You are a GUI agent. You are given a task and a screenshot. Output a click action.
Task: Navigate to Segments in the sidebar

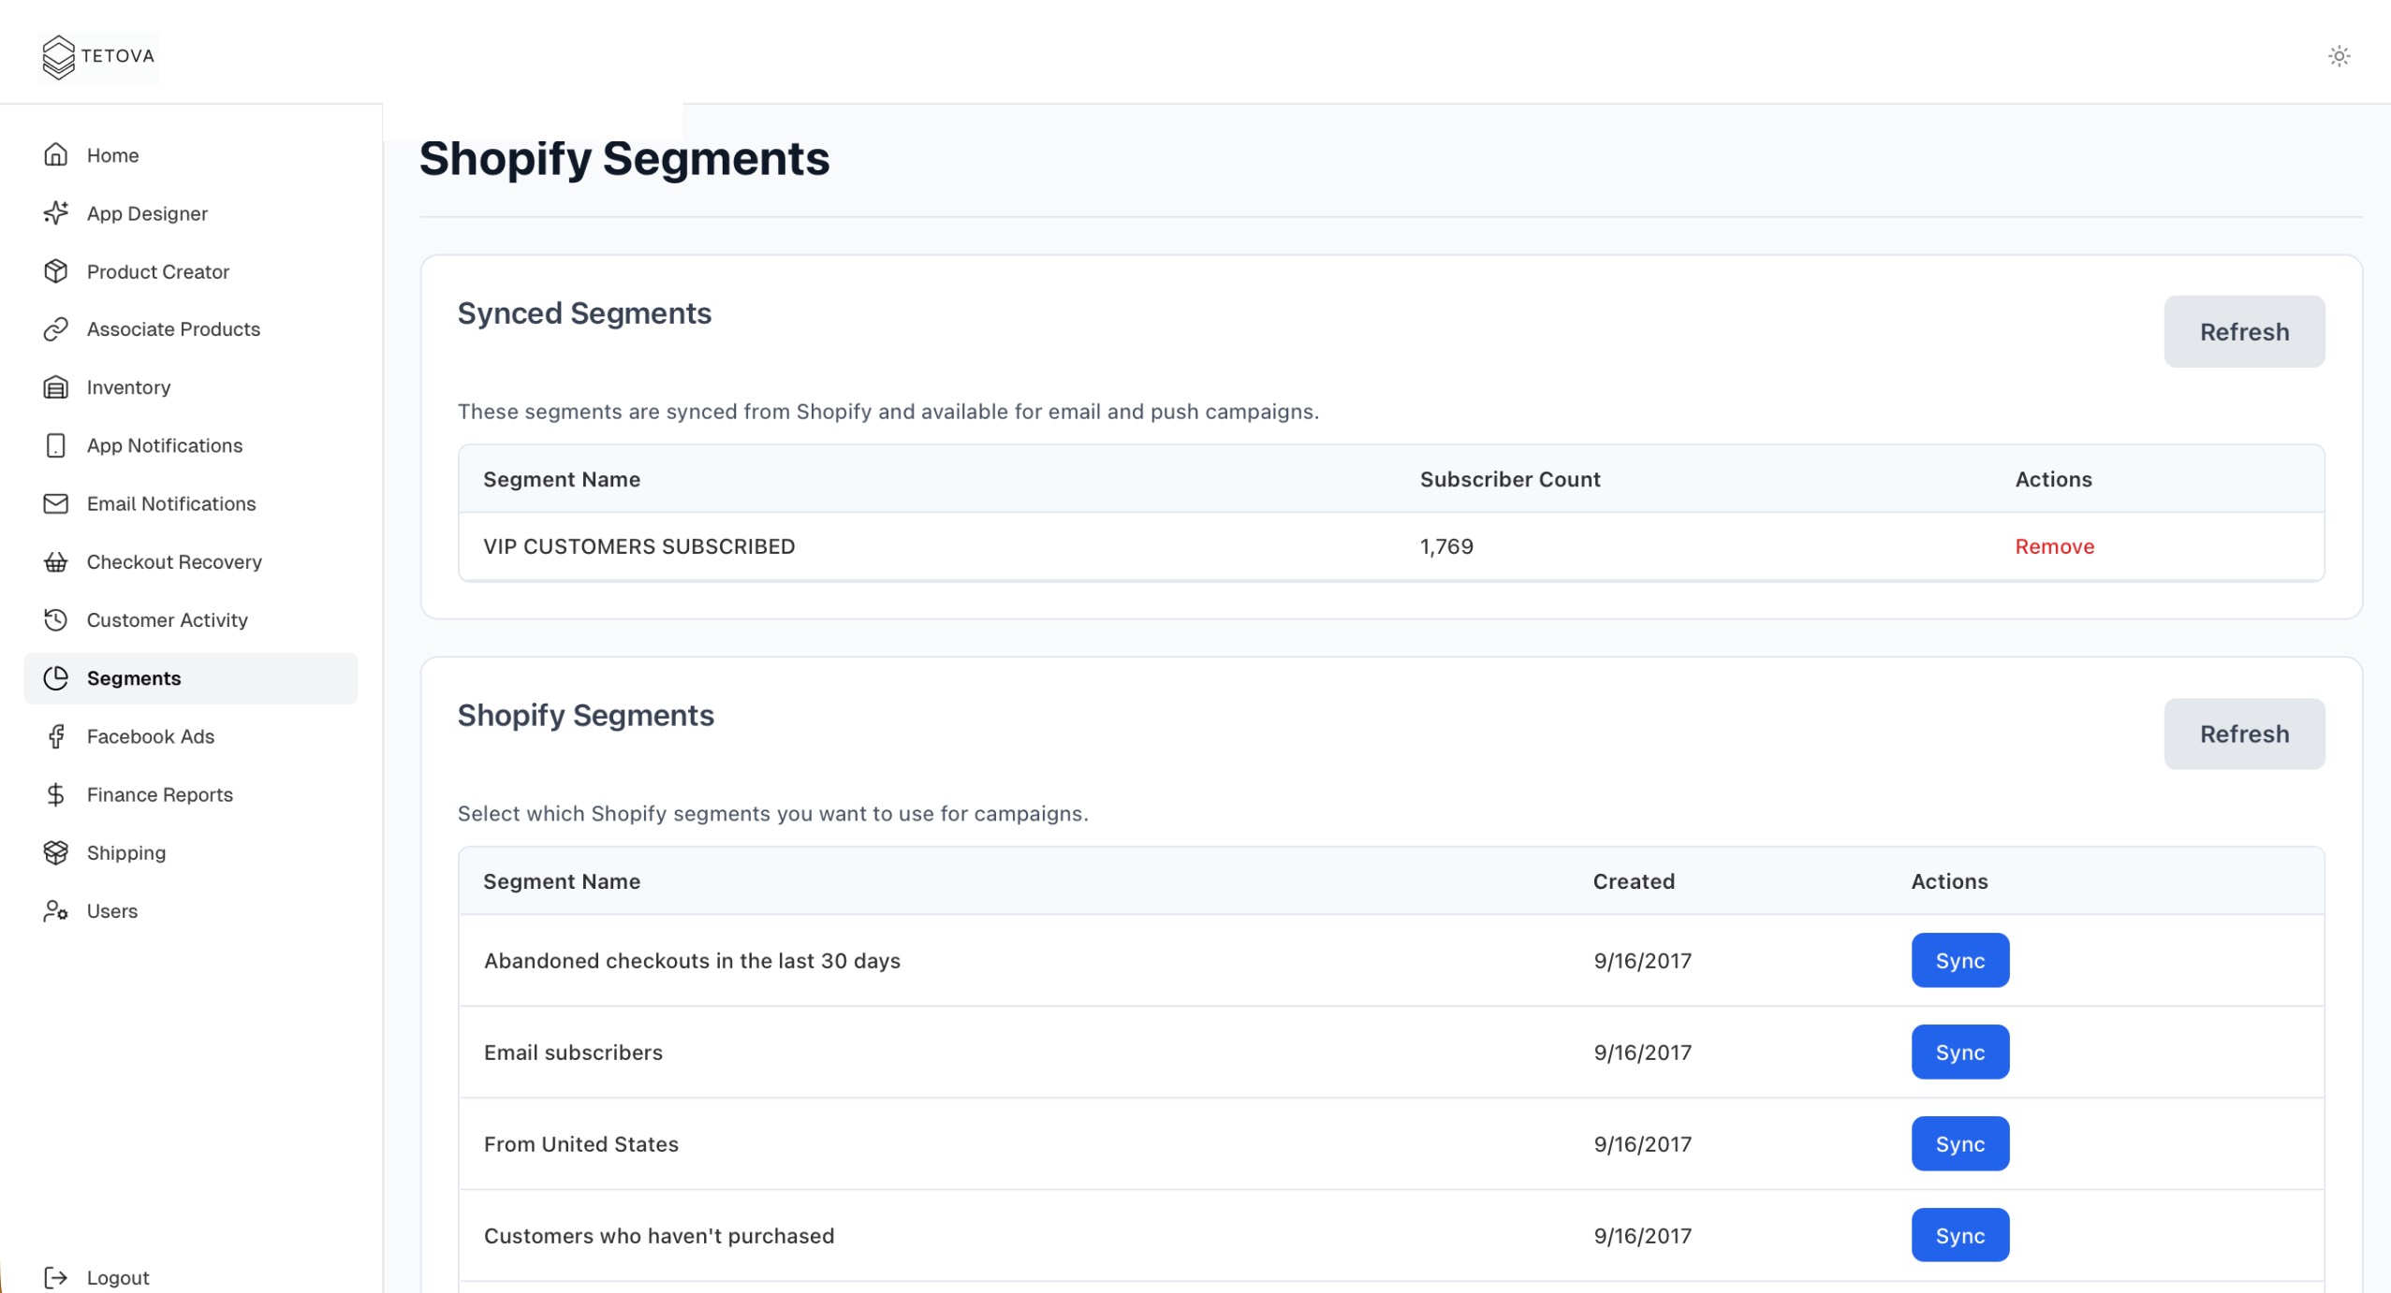(x=134, y=677)
